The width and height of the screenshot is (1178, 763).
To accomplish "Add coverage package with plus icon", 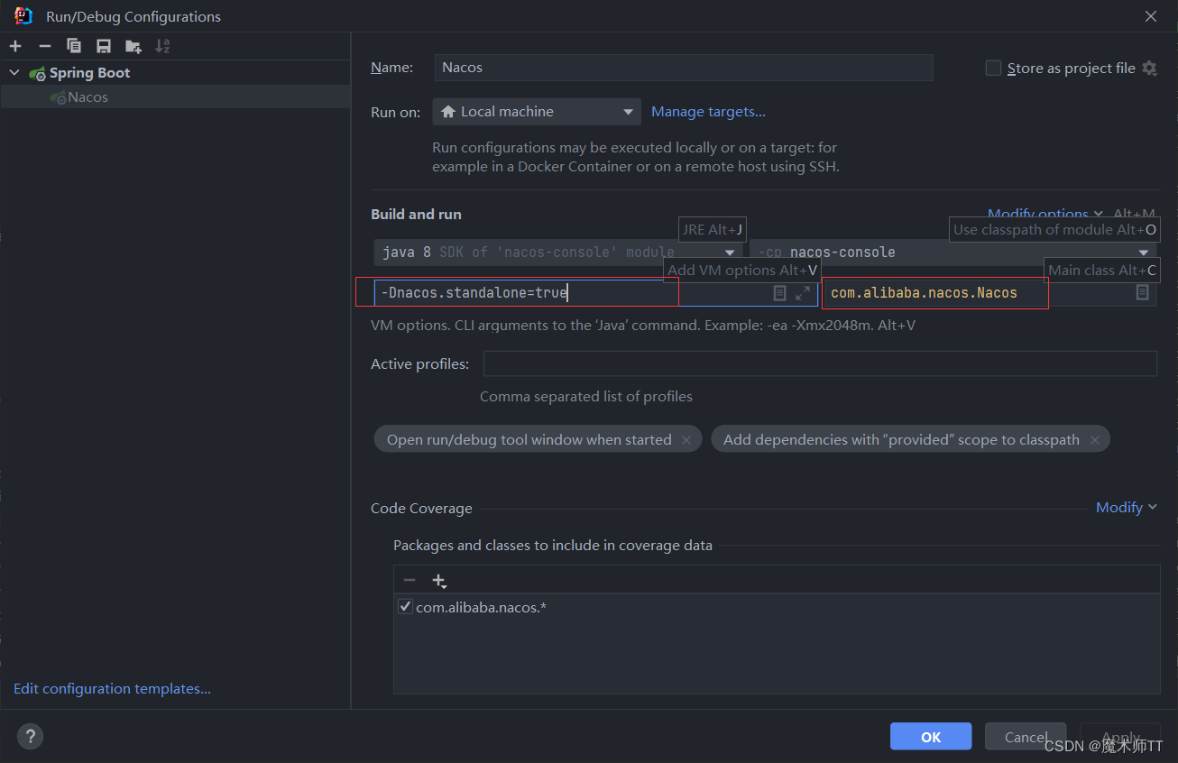I will click(x=439, y=580).
